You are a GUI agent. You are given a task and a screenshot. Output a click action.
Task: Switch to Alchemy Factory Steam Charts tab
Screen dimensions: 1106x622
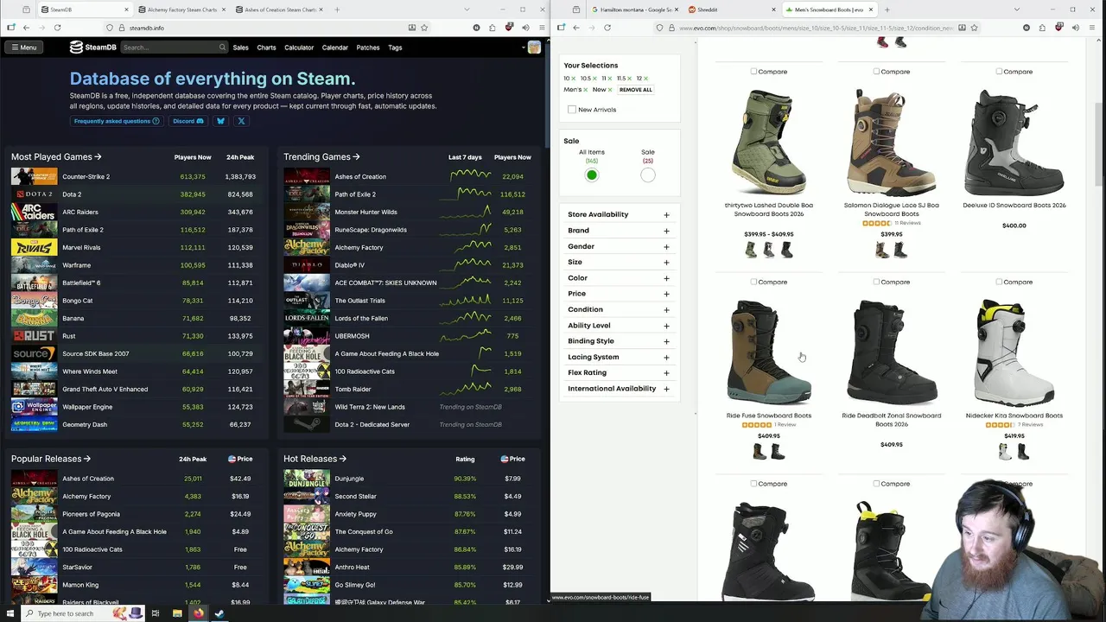[x=181, y=10]
